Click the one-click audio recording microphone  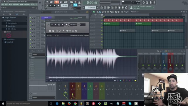(151, 2)
